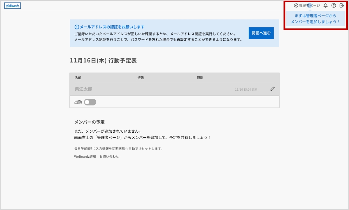
Task: Open the 管理者ページ gear link
Action: click(x=307, y=6)
